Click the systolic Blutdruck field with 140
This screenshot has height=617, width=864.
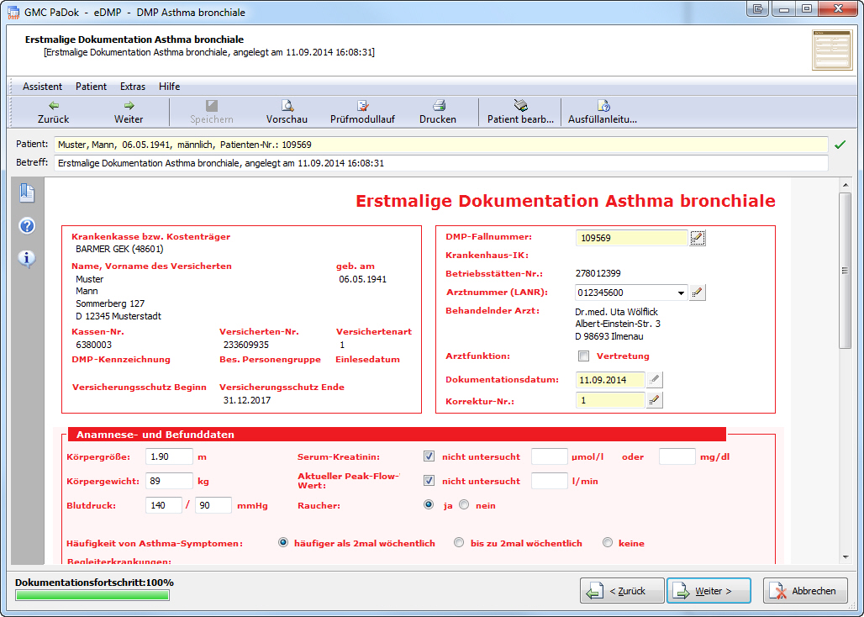(x=164, y=505)
